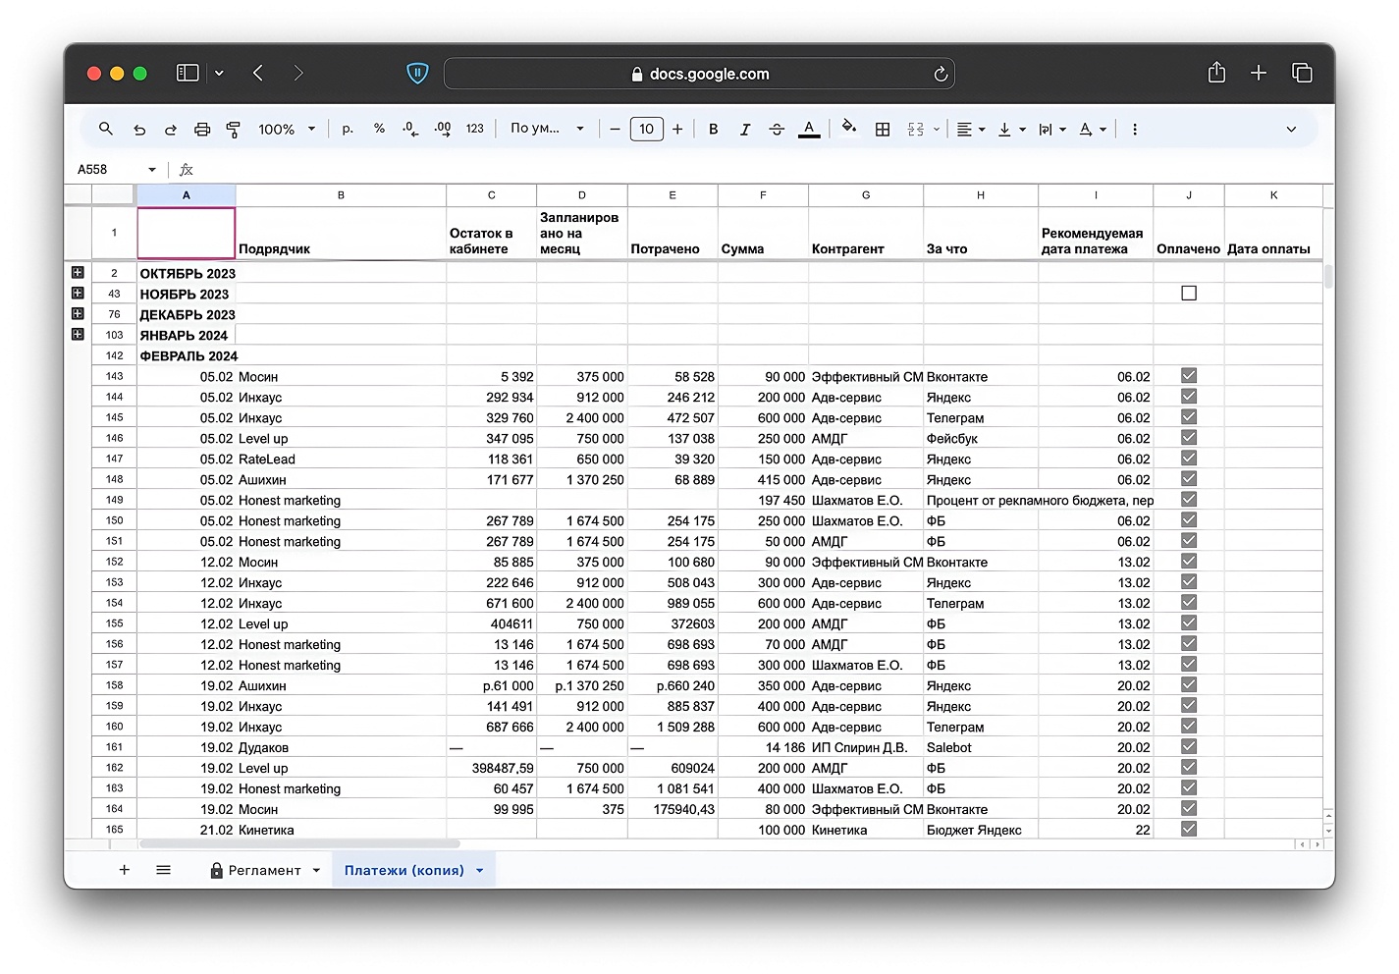Open the fill color picker
This screenshot has height=974, width=1399.
coord(849,128)
